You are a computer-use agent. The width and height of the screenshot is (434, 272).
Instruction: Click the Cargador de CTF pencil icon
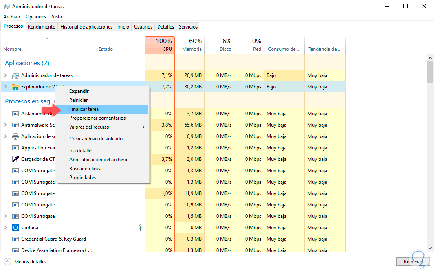click(15, 159)
